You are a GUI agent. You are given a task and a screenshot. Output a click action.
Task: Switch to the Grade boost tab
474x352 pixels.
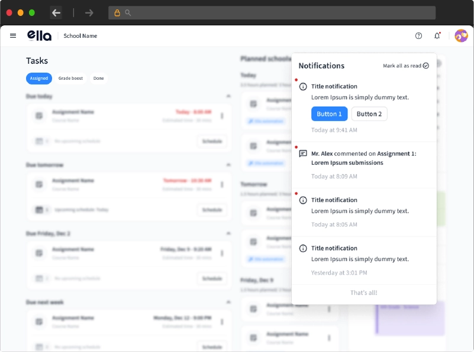[x=70, y=78]
